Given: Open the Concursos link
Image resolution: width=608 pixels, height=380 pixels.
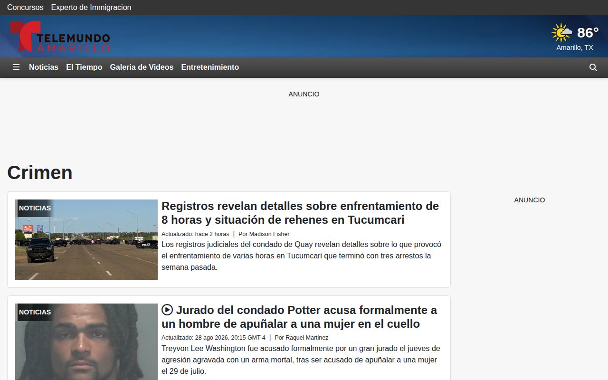Looking at the screenshot, I should tap(25, 8).
